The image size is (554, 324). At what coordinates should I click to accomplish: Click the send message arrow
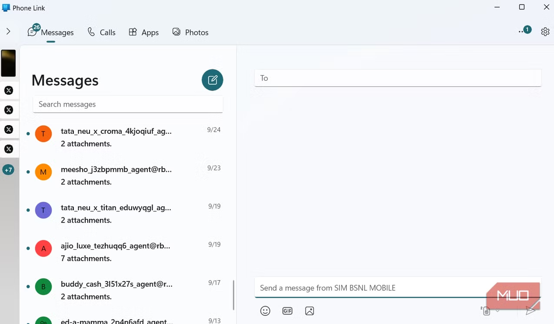[x=530, y=311]
